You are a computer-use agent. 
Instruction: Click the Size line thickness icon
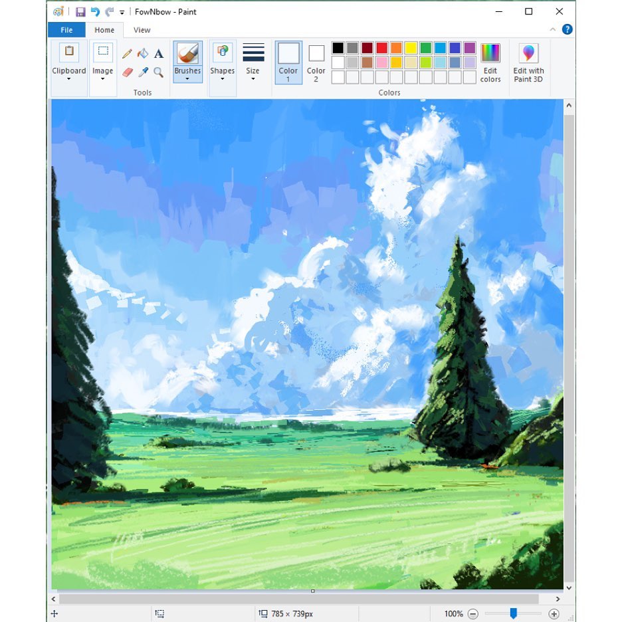click(x=253, y=52)
